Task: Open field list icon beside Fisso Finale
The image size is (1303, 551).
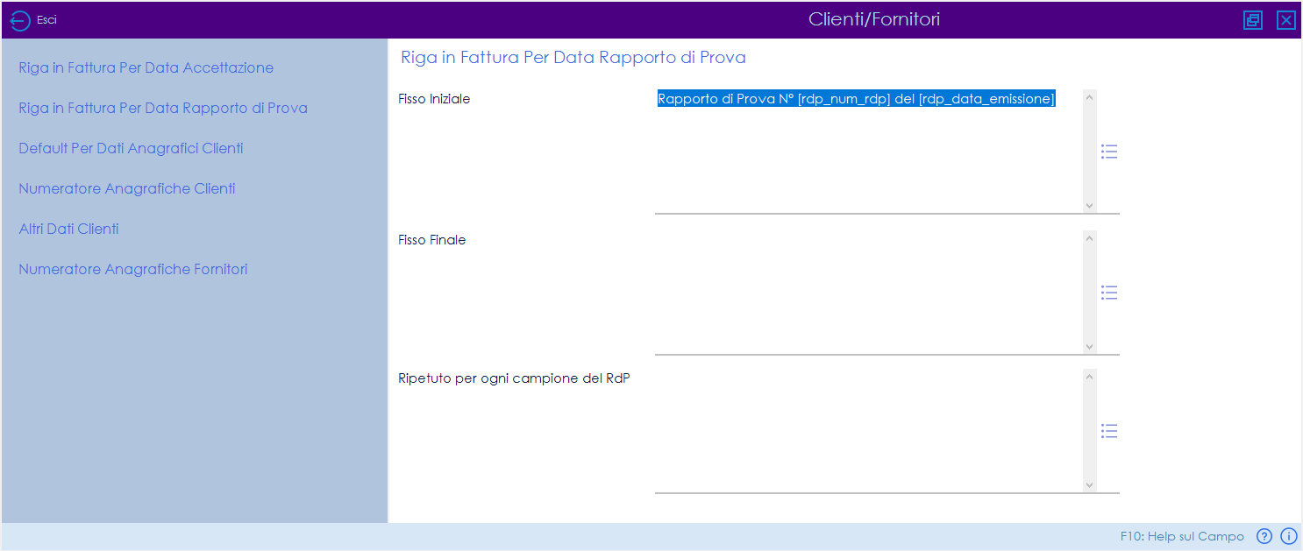Action: pos(1109,293)
